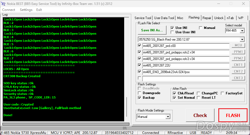The width and height of the screenshot is (250, 135).
Task: Click the 'CRT308 Backup Created' log line
Action: (x=22, y=76)
